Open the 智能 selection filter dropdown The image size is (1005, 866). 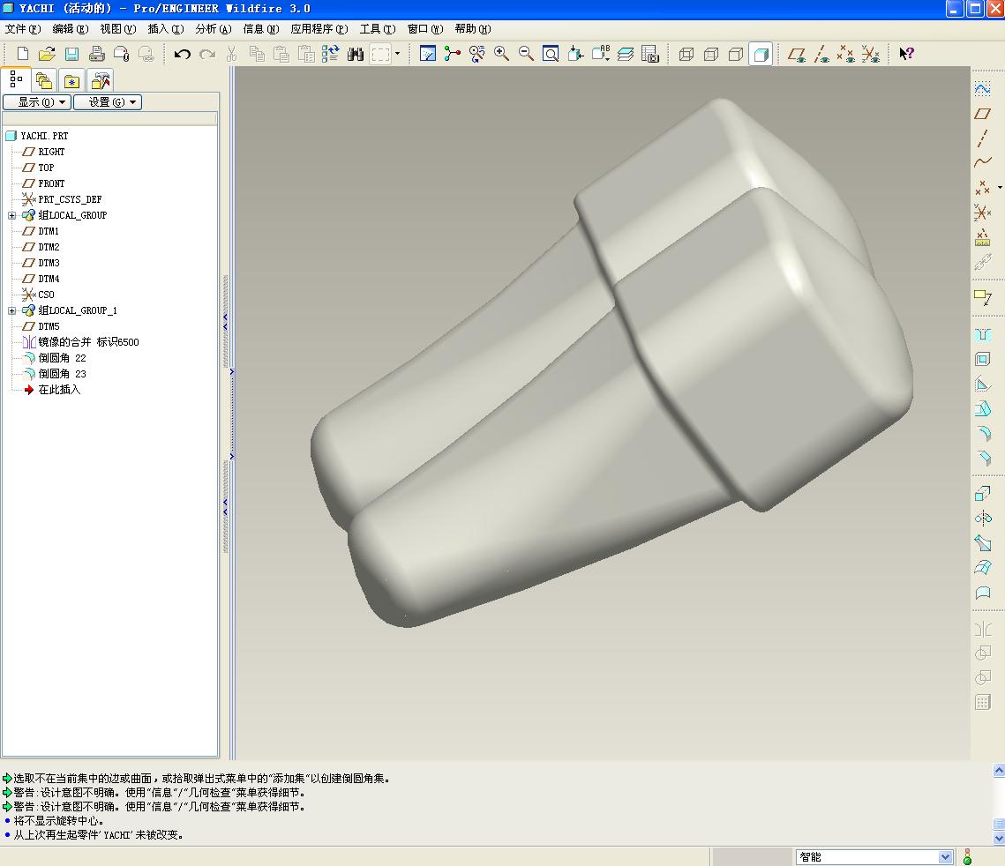tap(945, 857)
